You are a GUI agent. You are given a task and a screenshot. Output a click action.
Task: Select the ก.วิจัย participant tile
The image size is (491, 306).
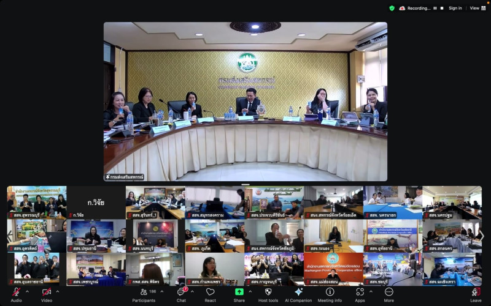(x=96, y=202)
